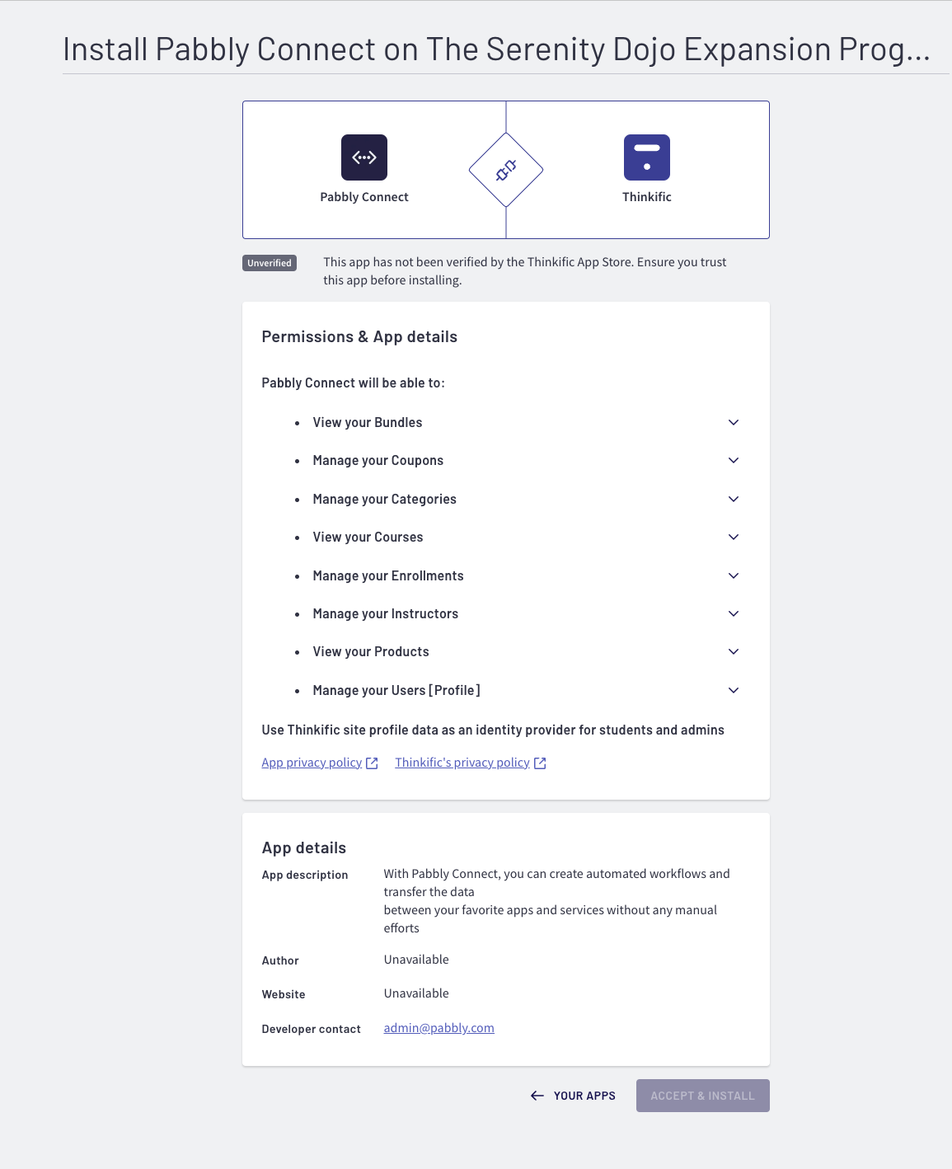Click the Unverified badge
Image resolution: width=952 pixels, height=1169 pixels.
(270, 263)
